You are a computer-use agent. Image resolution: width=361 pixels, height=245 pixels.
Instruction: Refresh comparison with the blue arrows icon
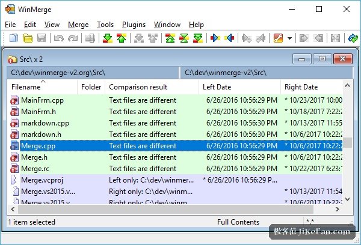pos(353,38)
